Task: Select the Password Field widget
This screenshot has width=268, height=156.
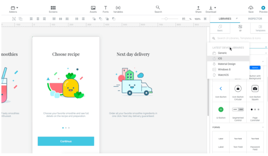Action: click(x=255, y=142)
